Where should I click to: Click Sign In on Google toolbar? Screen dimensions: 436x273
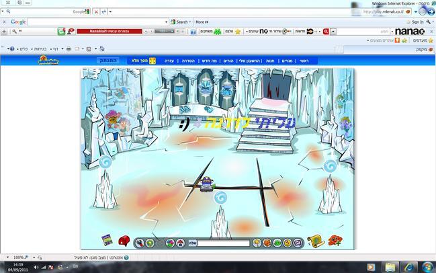(x=417, y=22)
